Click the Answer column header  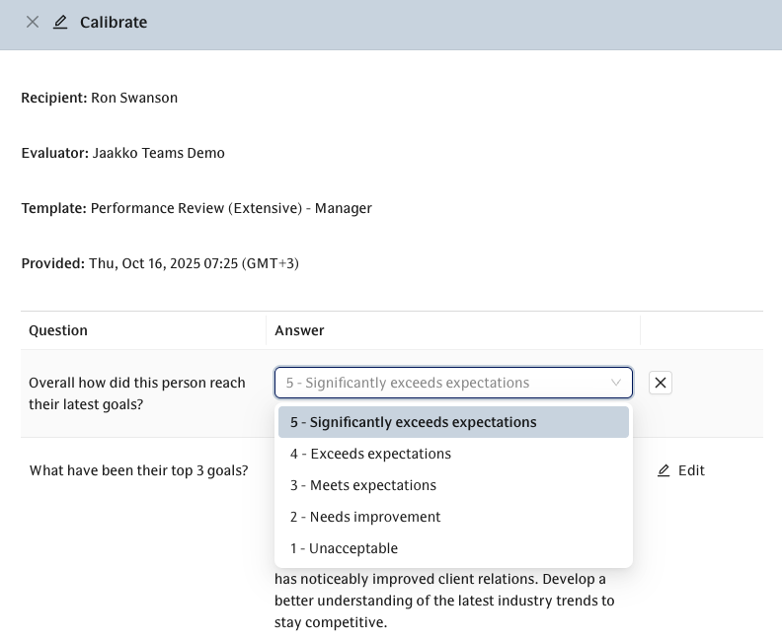[x=299, y=330]
